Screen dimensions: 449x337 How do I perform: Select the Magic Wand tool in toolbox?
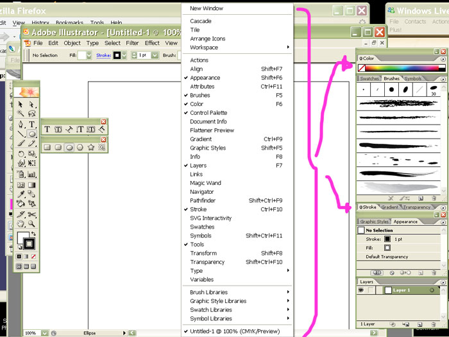(x=21, y=114)
